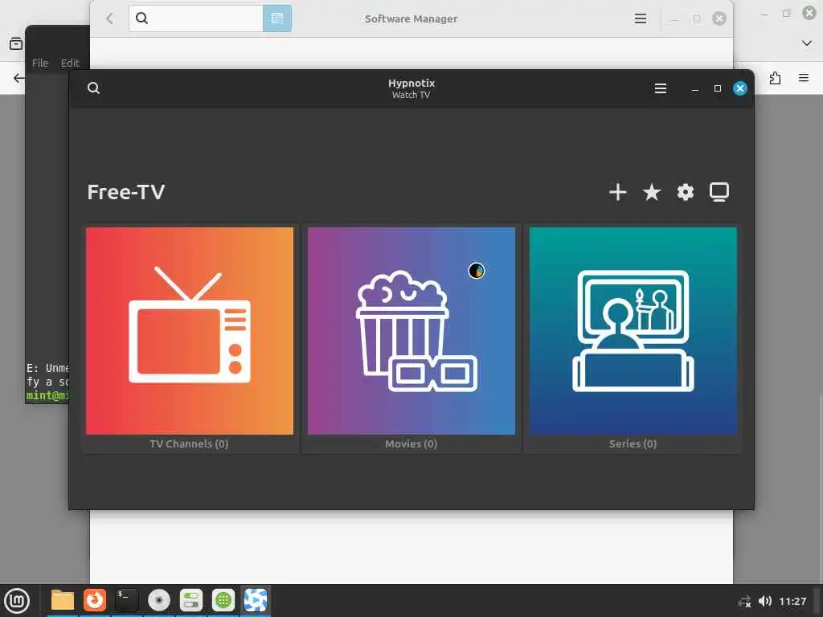Click the TV Channels (0) label
The image size is (823, 617).
pos(189,443)
